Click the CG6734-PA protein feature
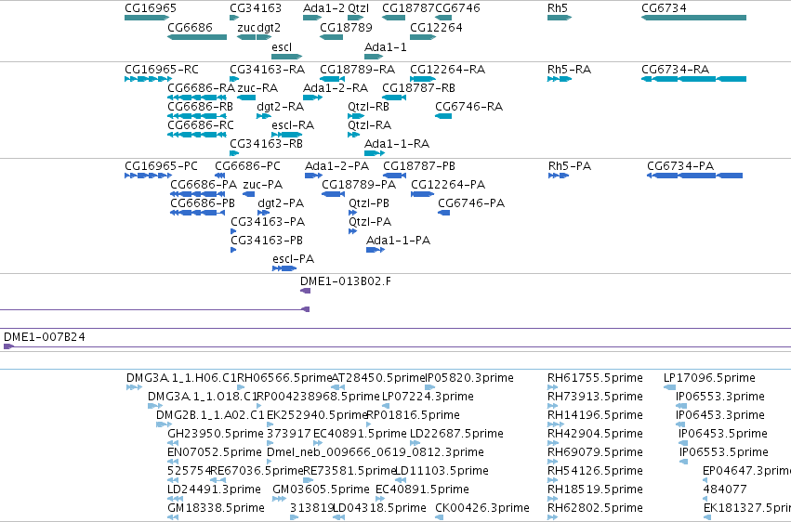 tap(694, 176)
